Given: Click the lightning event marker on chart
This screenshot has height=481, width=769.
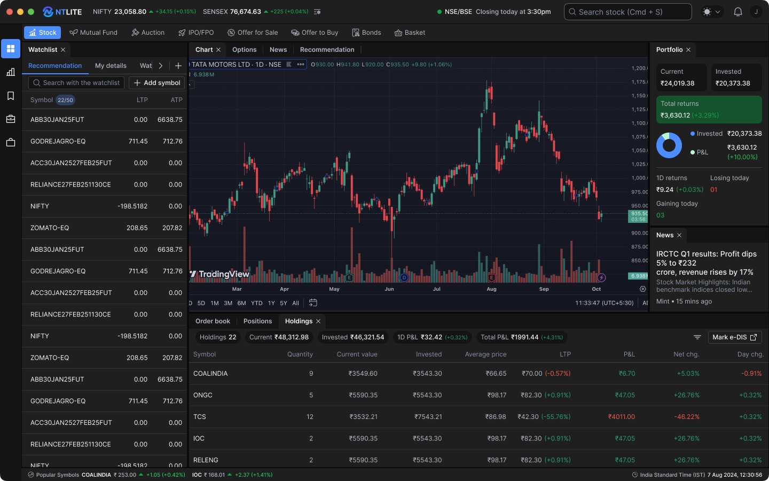Looking at the screenshot, I should 601,277.
